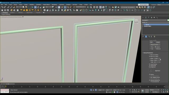Open the Create command panel tab
Screen dimensions: 169x95
143,18
